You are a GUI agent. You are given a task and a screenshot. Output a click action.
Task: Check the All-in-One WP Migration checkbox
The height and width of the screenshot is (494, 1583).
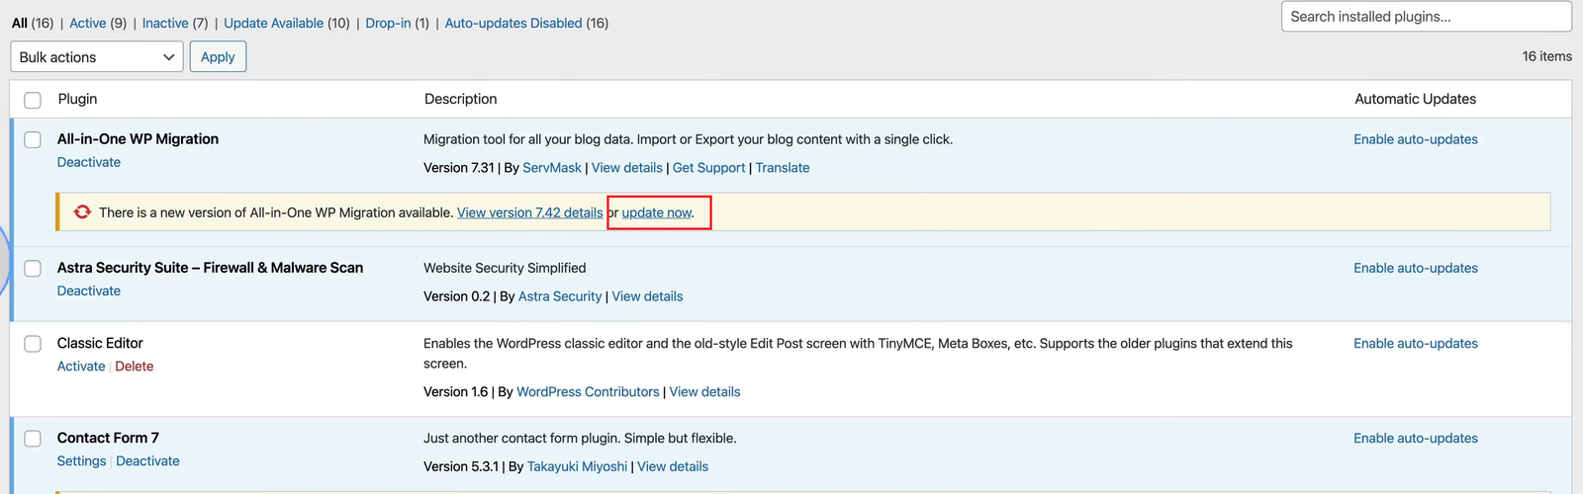point(33,139)
